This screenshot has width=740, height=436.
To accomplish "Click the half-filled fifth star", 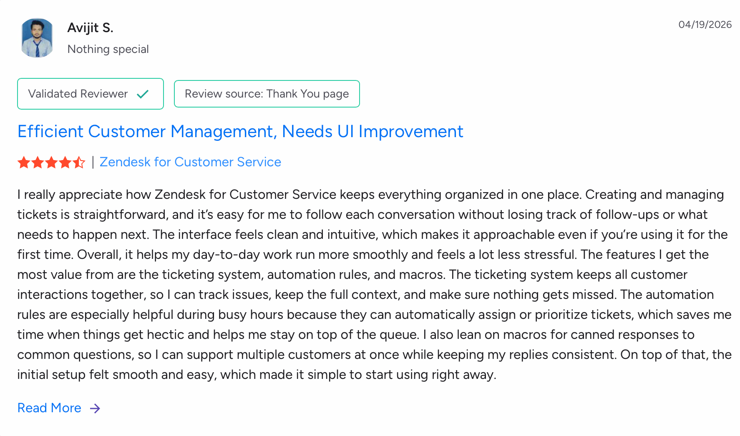I will click(x=79, y=162).
